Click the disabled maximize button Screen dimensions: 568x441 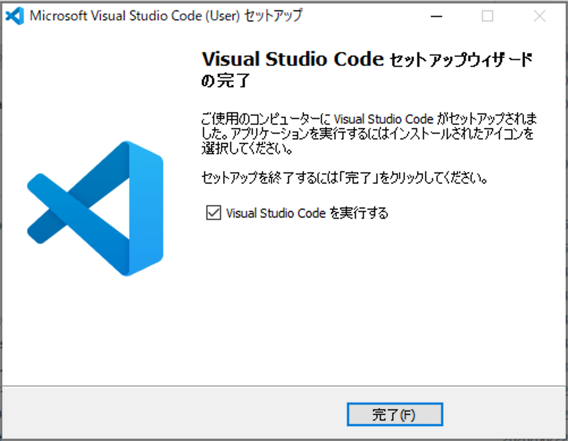pyautogui.click(x=487, y=16)
